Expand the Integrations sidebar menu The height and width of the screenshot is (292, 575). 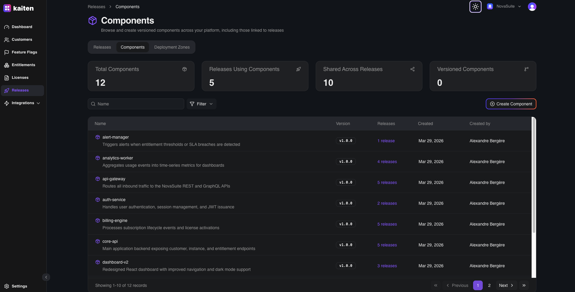pyautogui.click(x=23, y=103)
